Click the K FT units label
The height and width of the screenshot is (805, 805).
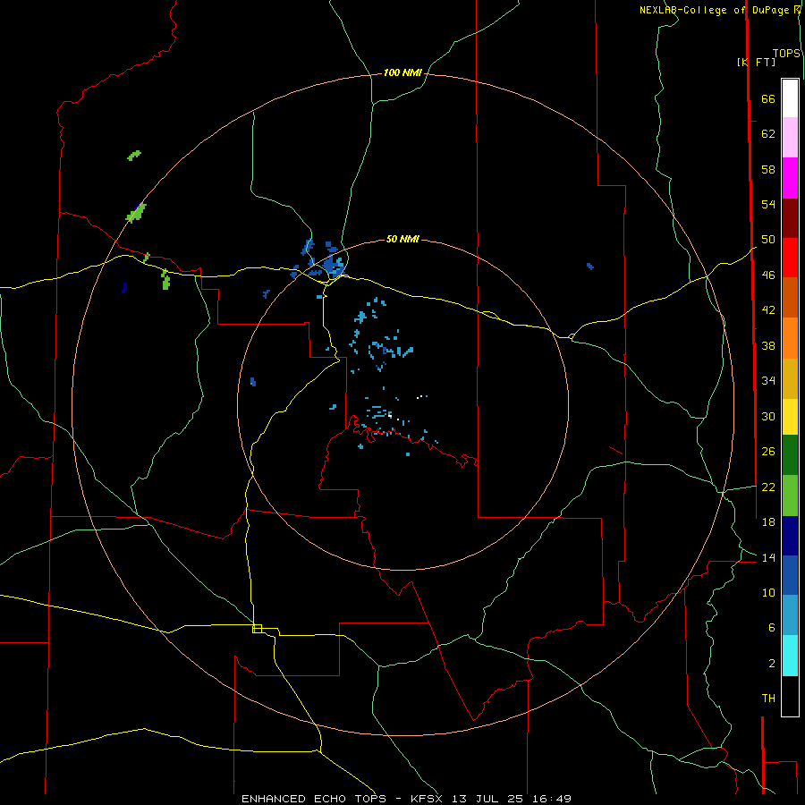click(x=756, y=62)
